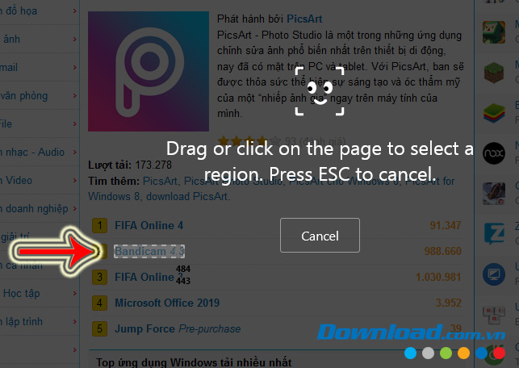The width and height of the screenshot is (519, 368).
Task: Select the Bandicam 4.3 entry
Action: coord(149,251)
